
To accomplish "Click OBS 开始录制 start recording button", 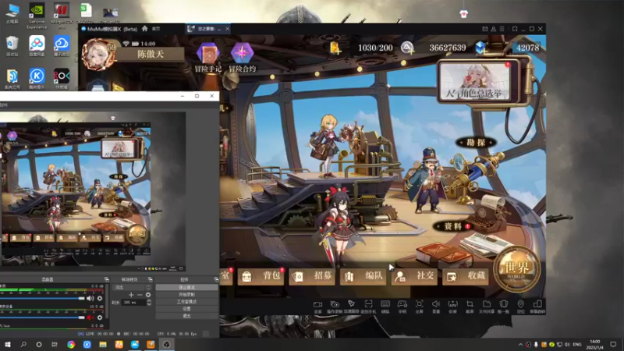I will pyautogui.click(x=186, y=294).
